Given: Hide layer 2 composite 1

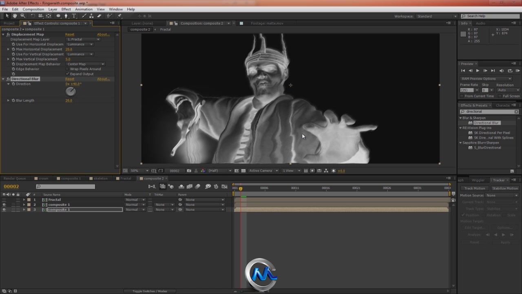Looking at the screenshot, I should [4, 205].
